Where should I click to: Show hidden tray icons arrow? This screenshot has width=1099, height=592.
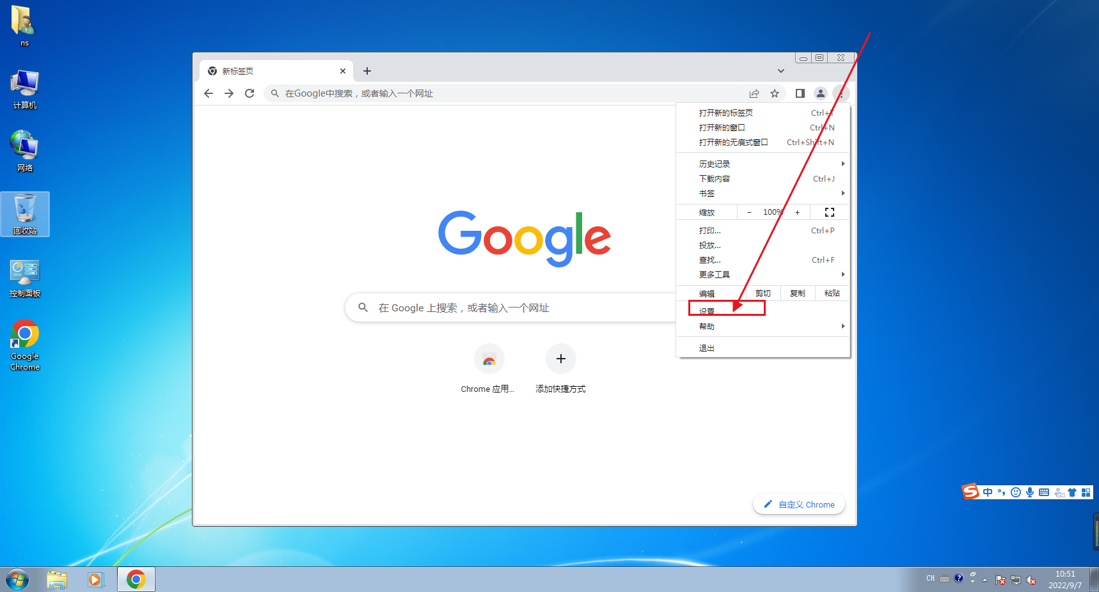click(x=984, y=580)
